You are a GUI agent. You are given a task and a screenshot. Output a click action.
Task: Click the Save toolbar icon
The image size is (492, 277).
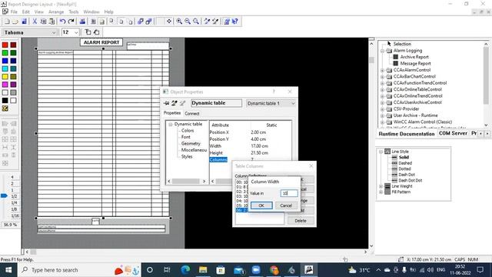pyautogui.click(x=24, y=22)
